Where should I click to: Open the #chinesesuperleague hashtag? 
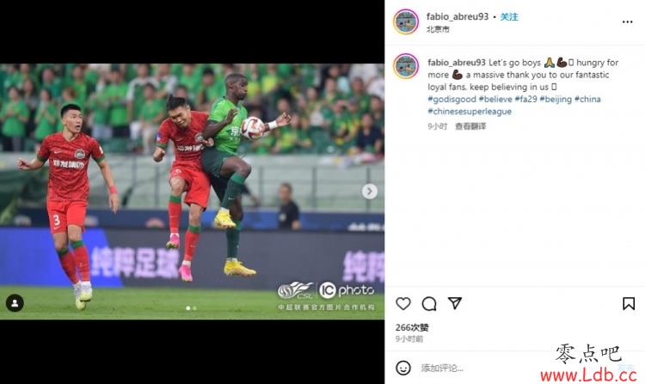[470, 112]
